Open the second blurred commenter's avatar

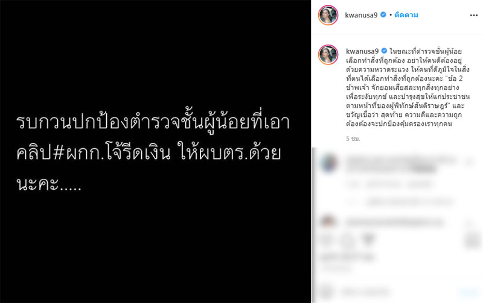point(328,220)
